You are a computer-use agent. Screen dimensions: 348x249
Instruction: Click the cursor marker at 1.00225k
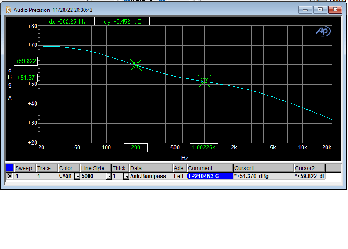pyautogui.click(x=204, y=82)
